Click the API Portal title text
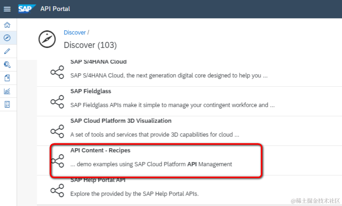Viewport: 342px width, 206px height. pos(55,9)
